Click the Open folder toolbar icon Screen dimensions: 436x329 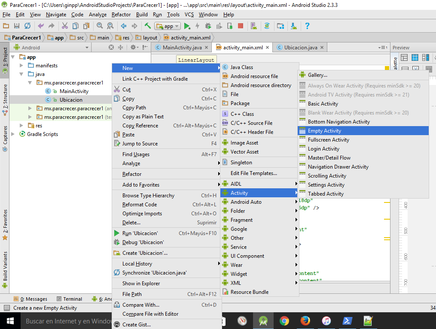pyautogui.click(x=6, y=26)
